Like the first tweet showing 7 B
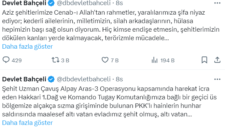 point(110,60)
